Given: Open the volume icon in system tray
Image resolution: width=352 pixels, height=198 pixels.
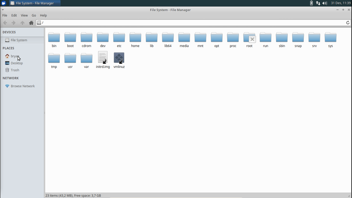Looking at the screenshot, I should coord(325,3).
